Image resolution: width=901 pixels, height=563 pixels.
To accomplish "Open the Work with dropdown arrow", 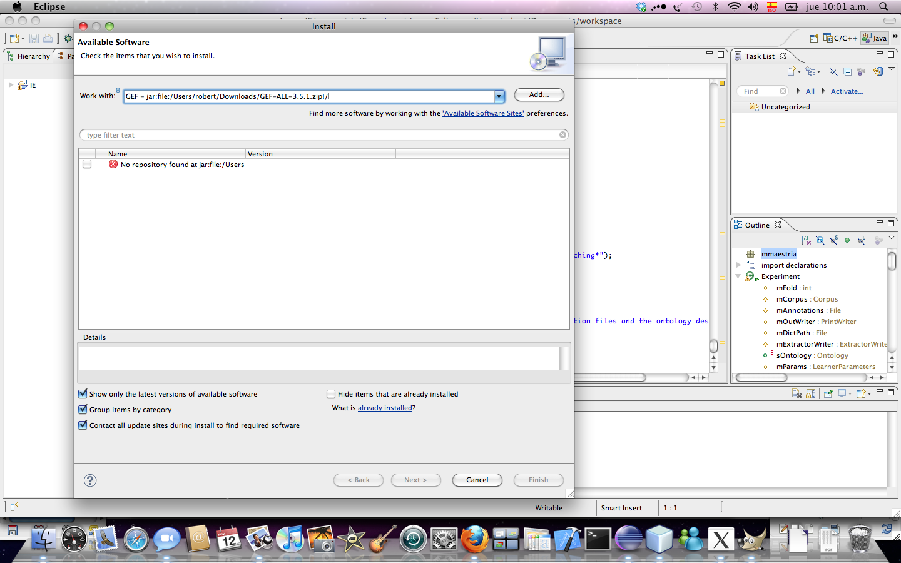I will [499, 96].
